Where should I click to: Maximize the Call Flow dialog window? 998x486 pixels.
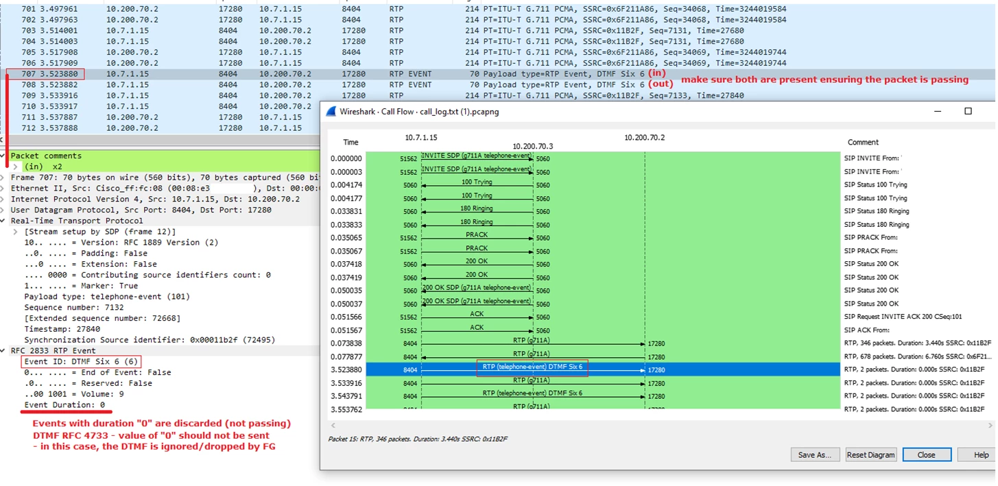click(968, 111)
